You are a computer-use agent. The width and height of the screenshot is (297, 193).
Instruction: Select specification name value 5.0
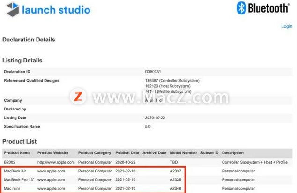pyautogui.click(x=148, y=126)
